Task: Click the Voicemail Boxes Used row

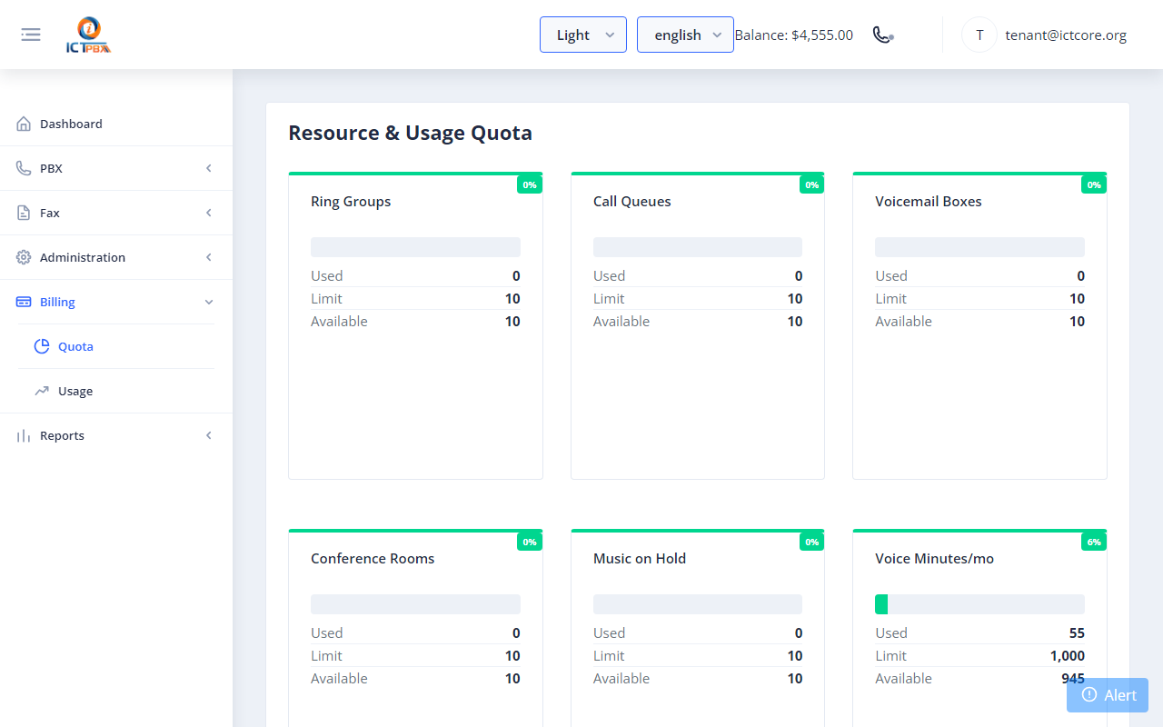Action: [x=979, y=275]
